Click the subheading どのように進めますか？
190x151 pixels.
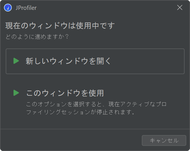(37, 37)
